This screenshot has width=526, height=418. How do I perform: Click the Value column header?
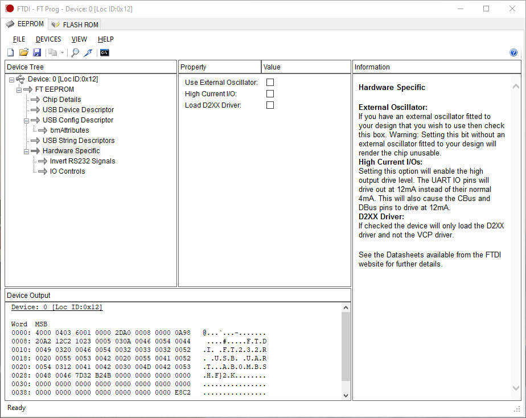tap(306, 67)
